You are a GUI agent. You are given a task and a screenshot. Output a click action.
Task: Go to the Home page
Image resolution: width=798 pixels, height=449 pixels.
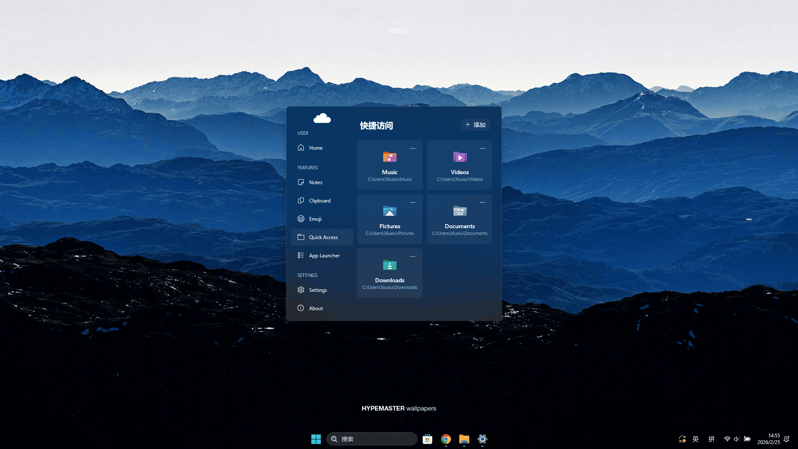316,148
